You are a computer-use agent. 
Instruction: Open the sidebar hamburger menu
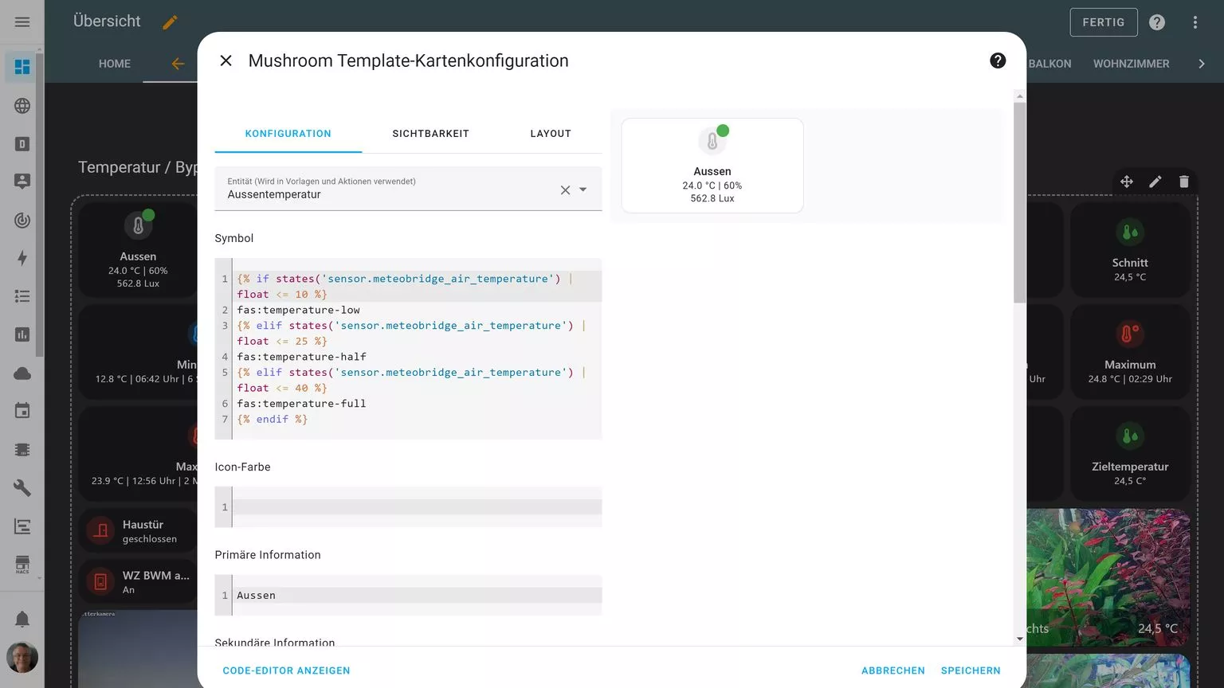pyautogui.click(x=22, y=21)
